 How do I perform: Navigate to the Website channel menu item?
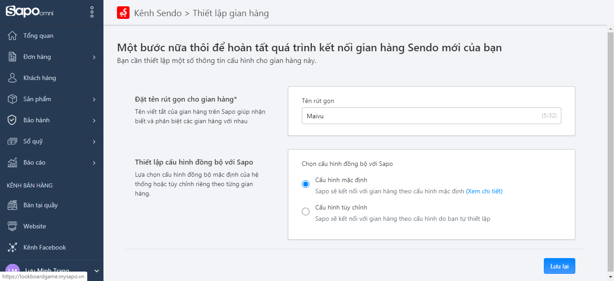click(34, 226)
